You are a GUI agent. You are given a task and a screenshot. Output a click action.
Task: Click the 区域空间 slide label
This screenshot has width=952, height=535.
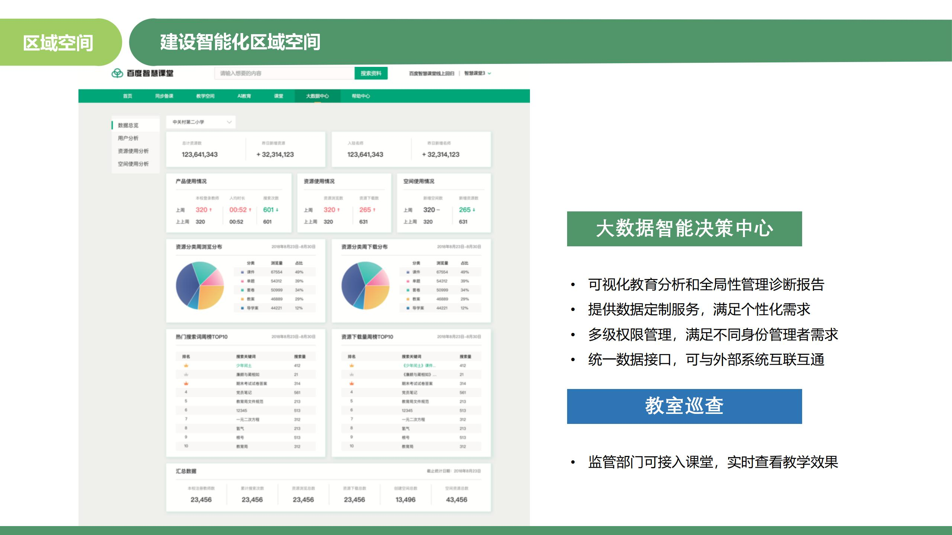pos(58,43)
